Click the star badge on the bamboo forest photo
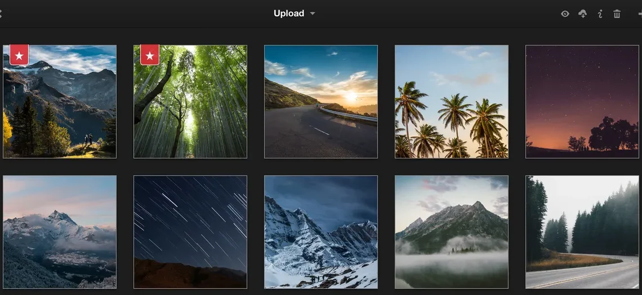The image size is (642, 295). tap(150, 55)
